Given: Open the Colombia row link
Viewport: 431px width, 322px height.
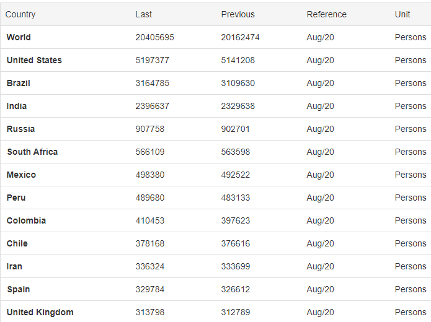Looking at the screenshot, I should click(26, 220).
